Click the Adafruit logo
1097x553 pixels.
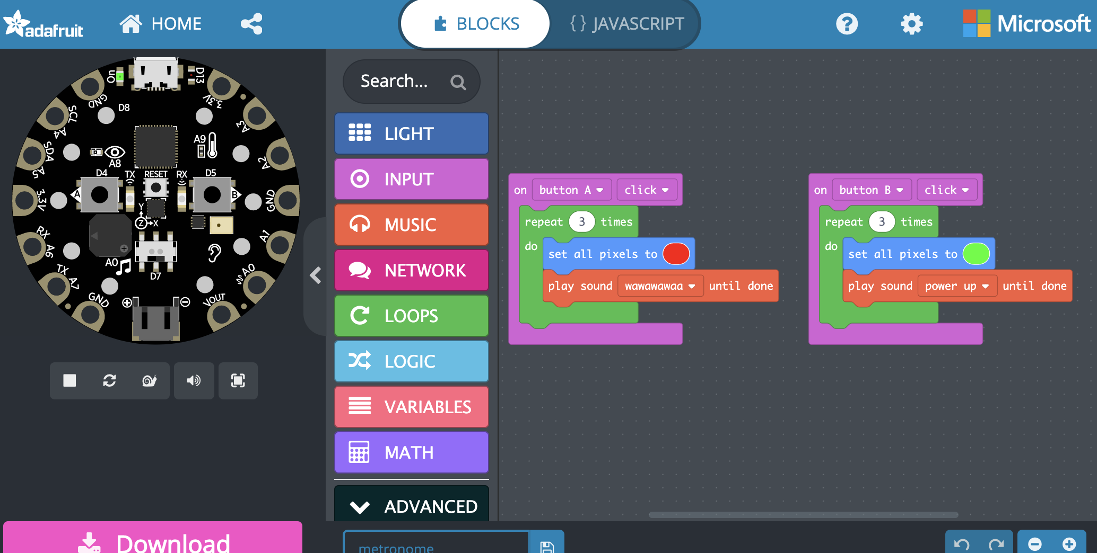[x=43, y=24]
